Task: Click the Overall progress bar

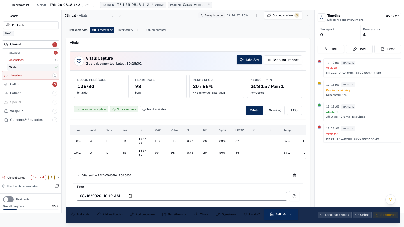Action: pyautogui.click(x=31, y=210)
